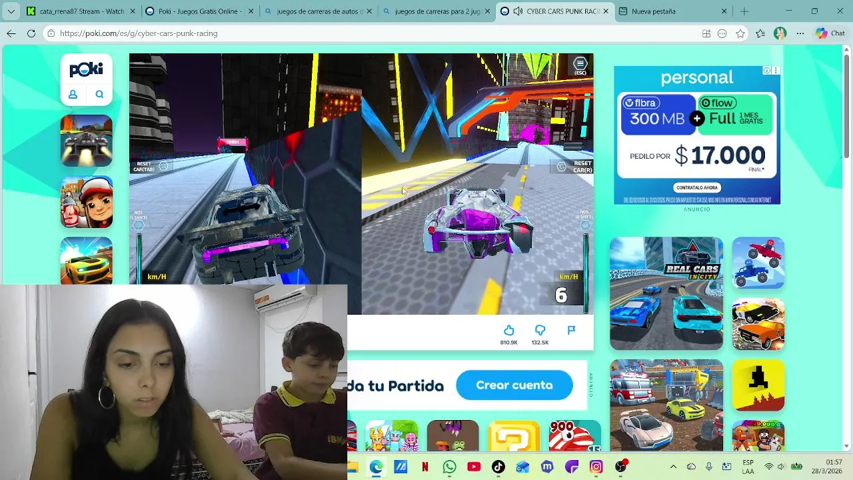Open volume control in system tray
The height and width of the screenshot is (480, 853).
tap(782, 467)
